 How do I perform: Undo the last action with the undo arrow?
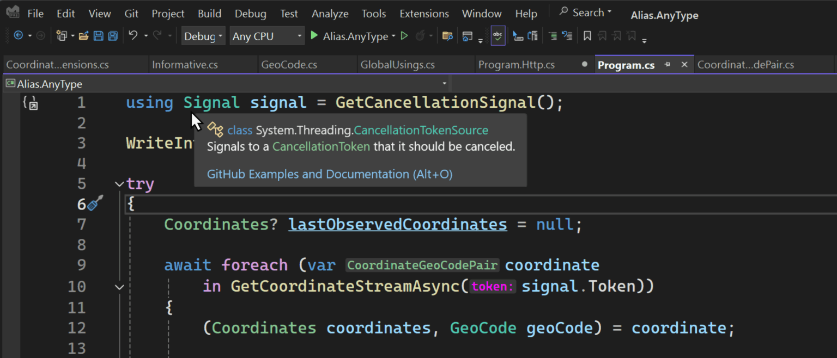133,36
